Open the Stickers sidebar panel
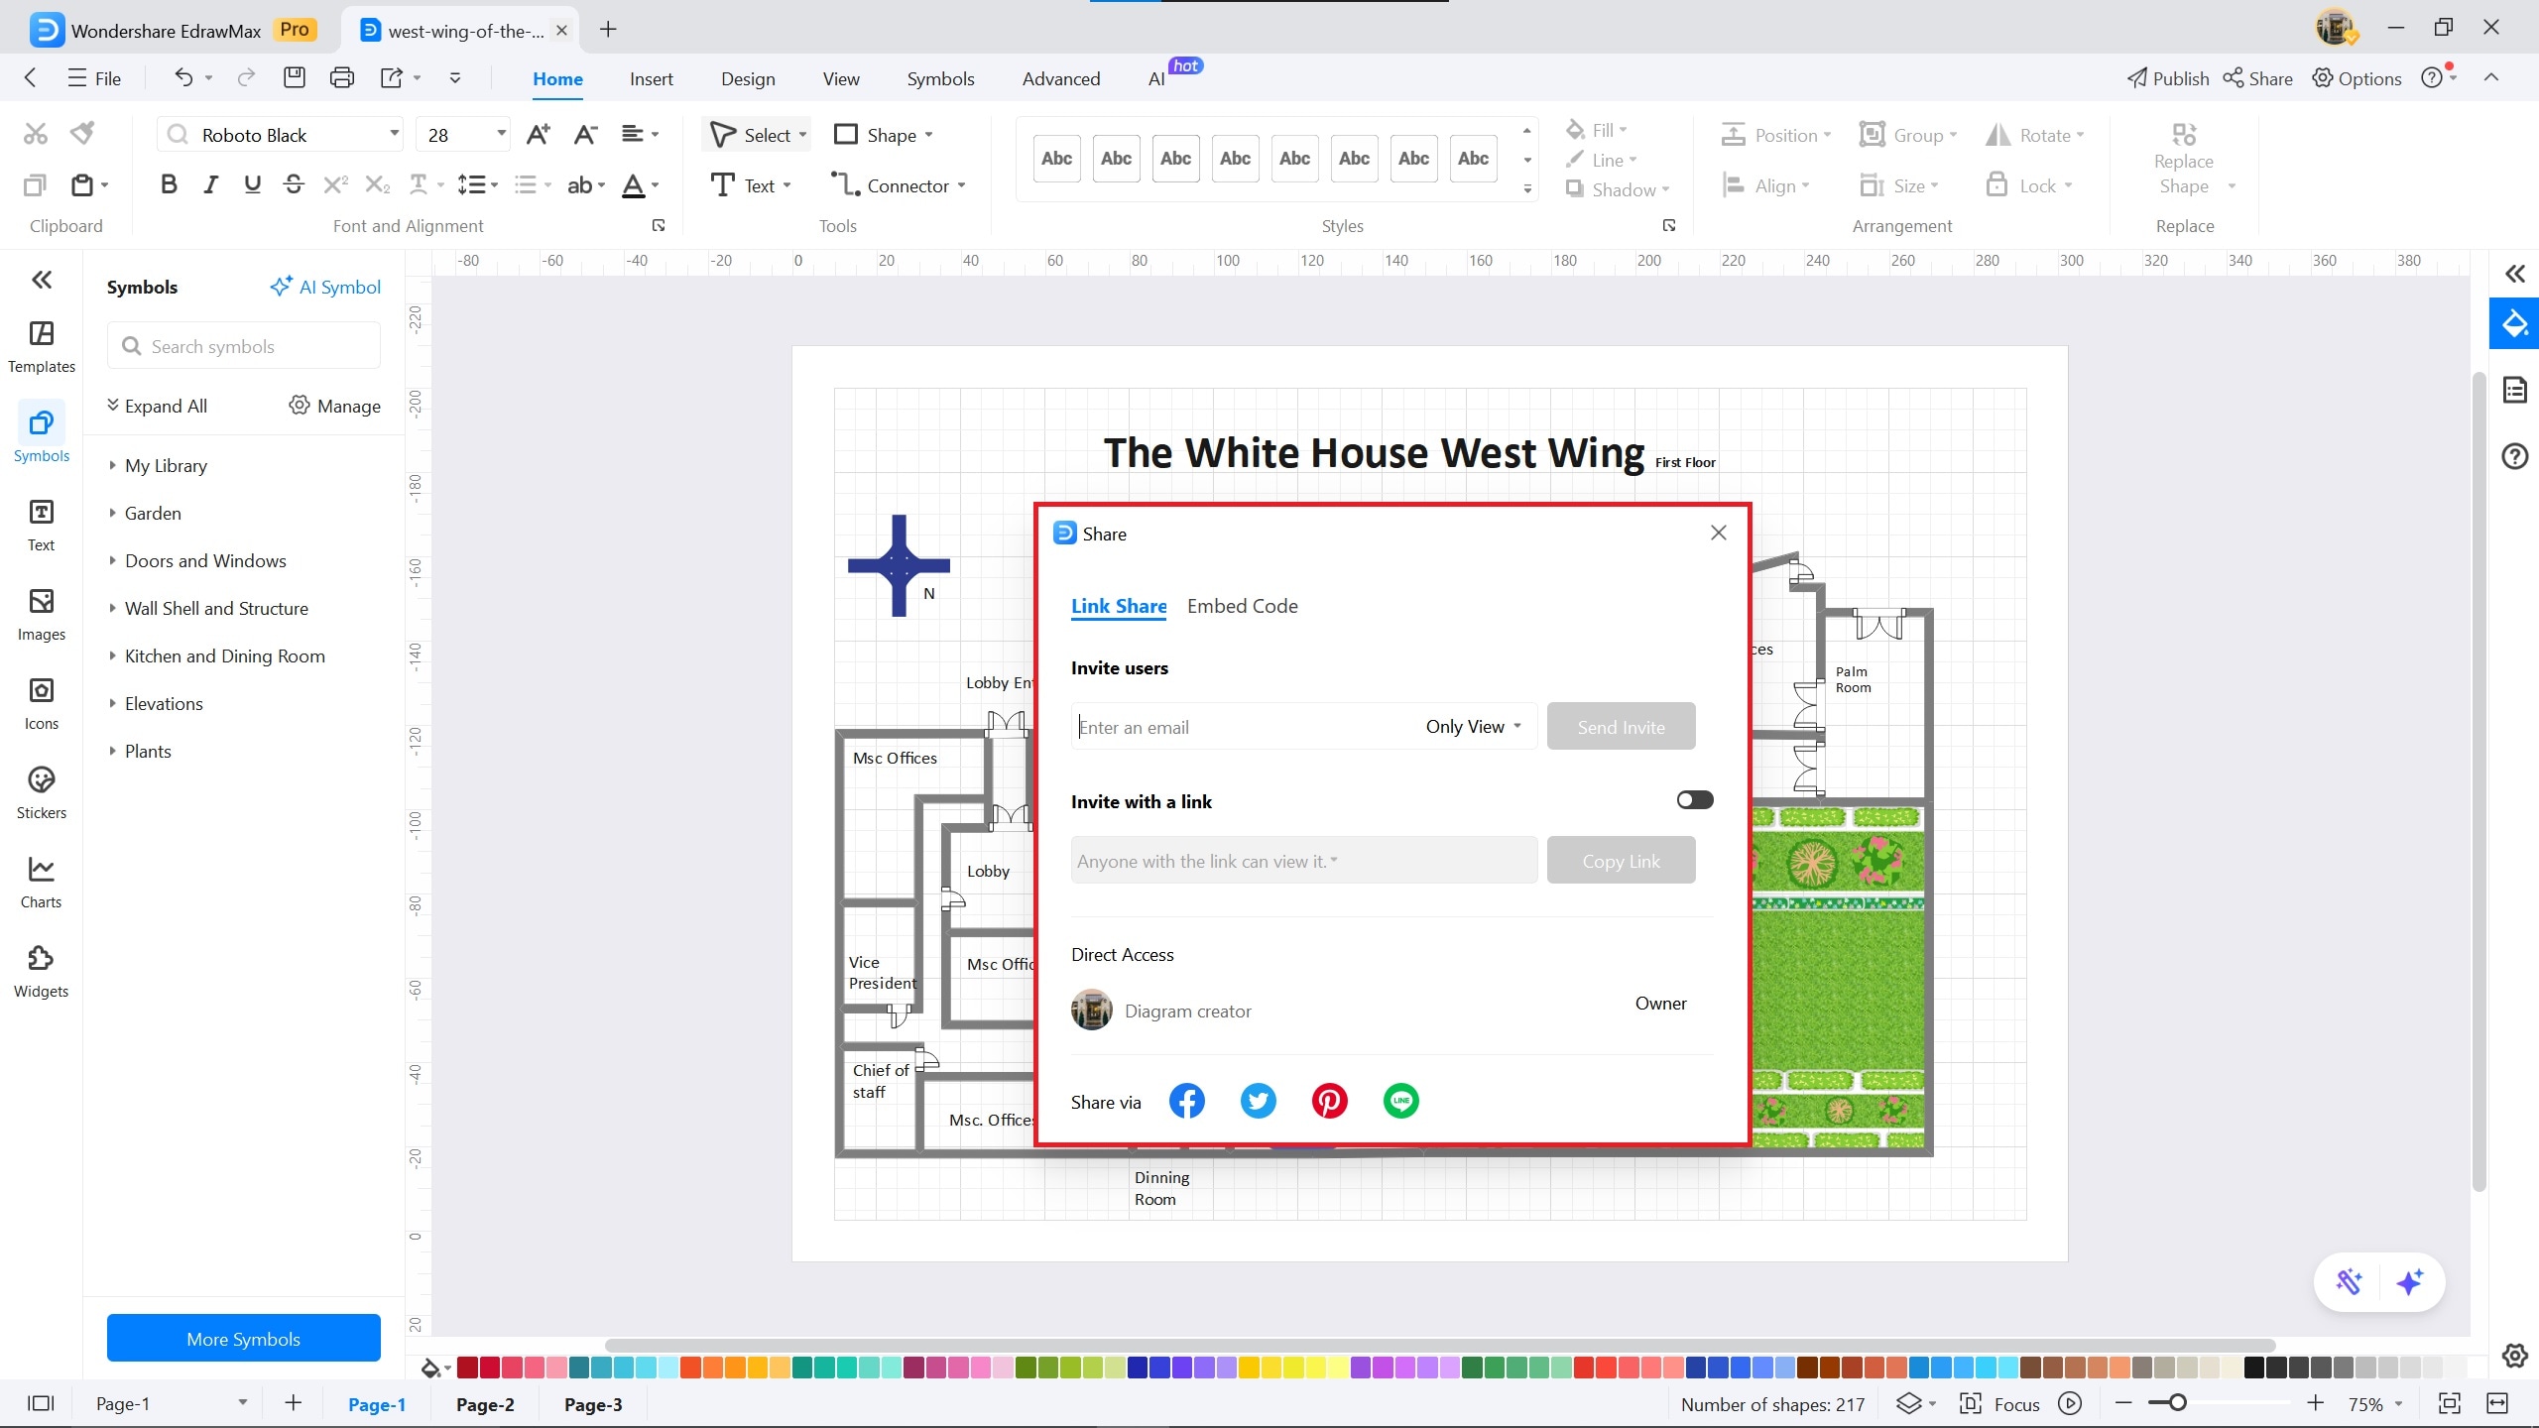Screen dimensions: 2539x1428 pos(41,793)
